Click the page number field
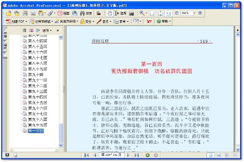The image size is (244, 162). [111, 155]
